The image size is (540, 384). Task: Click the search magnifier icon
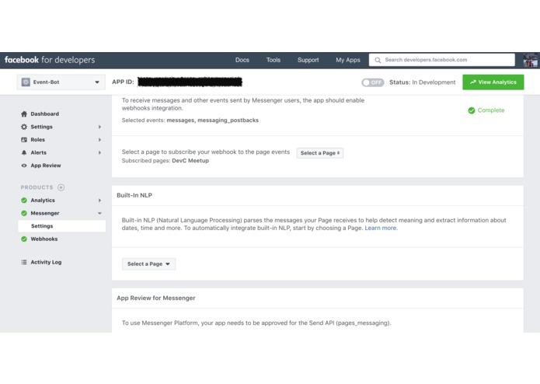pos(378,60)
